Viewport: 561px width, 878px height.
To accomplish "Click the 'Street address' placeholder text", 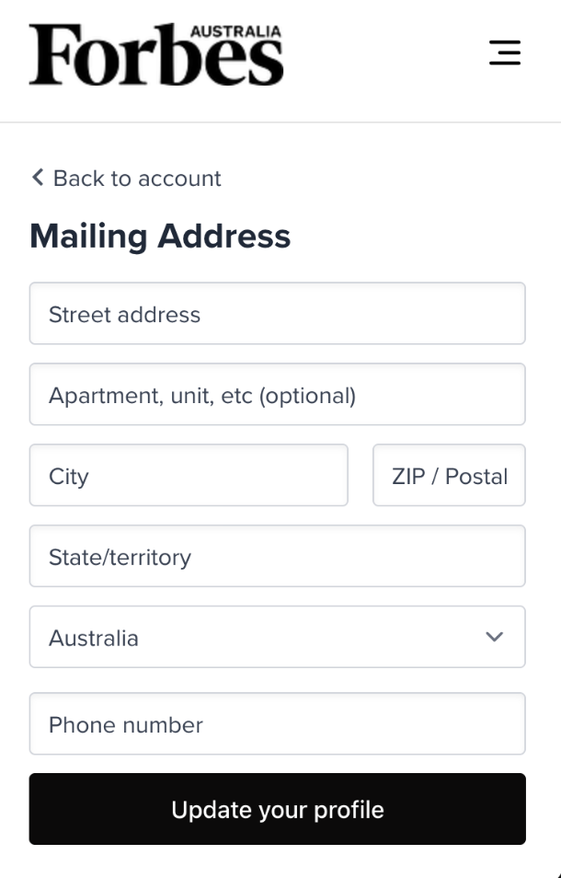I will pos(124,315).
